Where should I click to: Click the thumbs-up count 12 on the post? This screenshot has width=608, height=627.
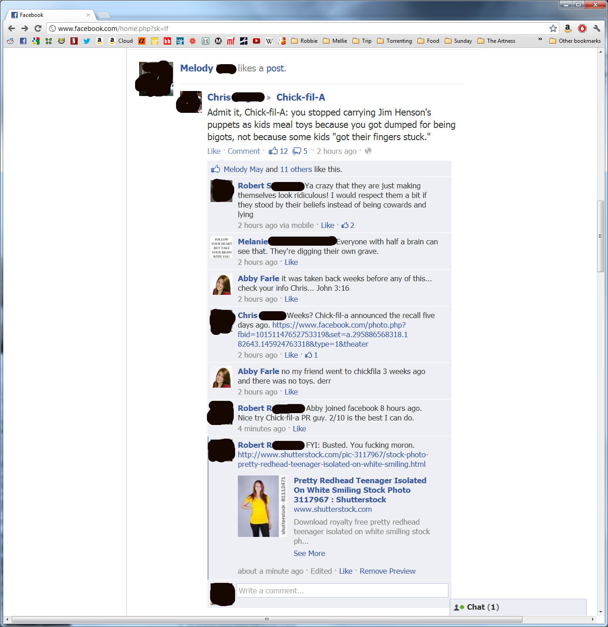278,151
